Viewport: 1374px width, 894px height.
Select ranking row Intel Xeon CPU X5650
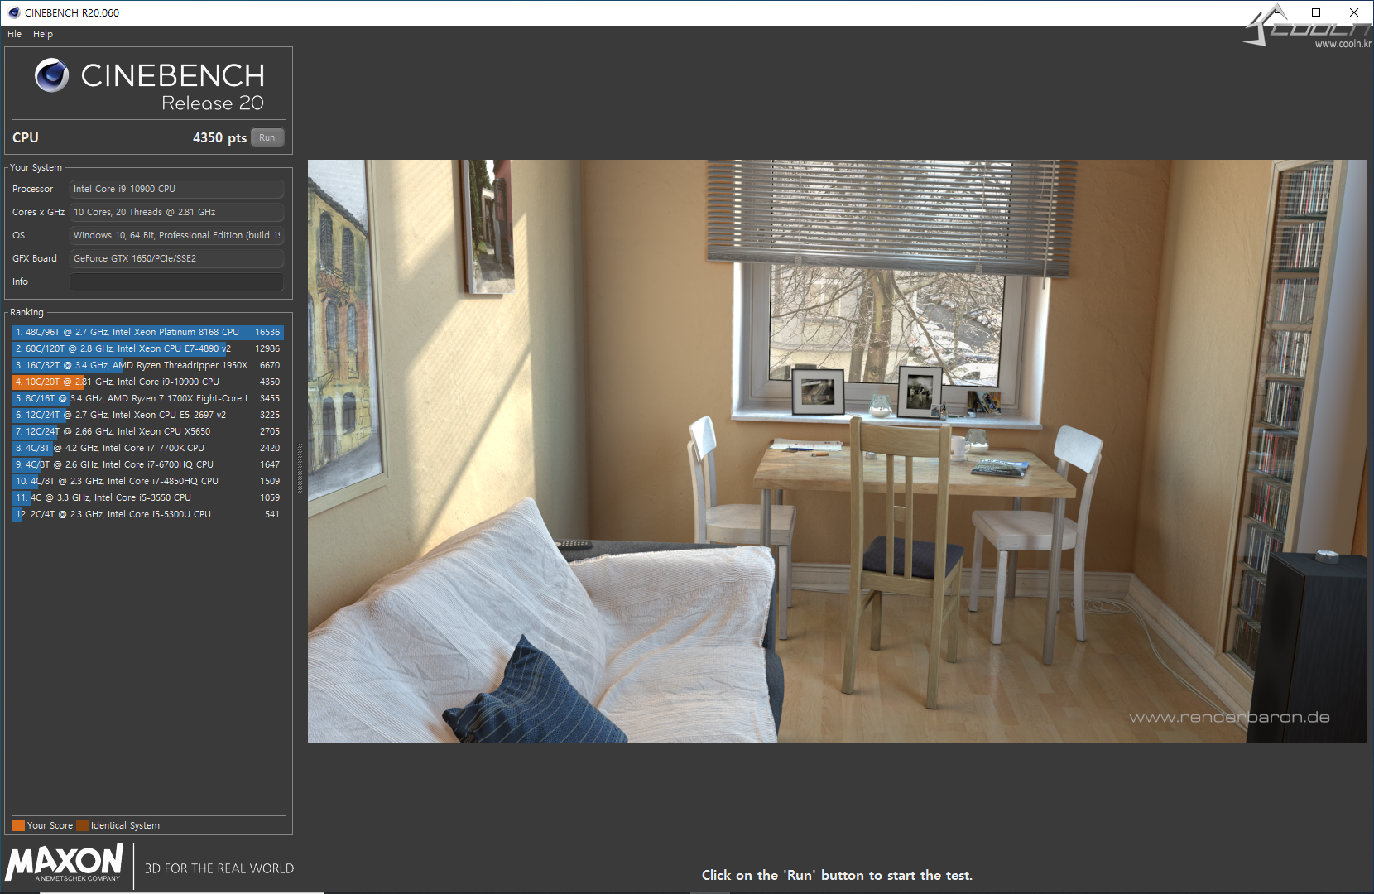click(148, 431)
